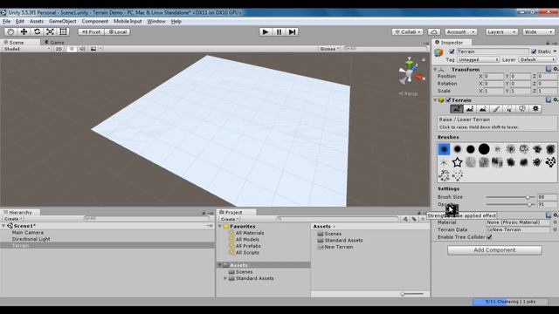Select Main Camera in Hierarchy

click(27, 233)
